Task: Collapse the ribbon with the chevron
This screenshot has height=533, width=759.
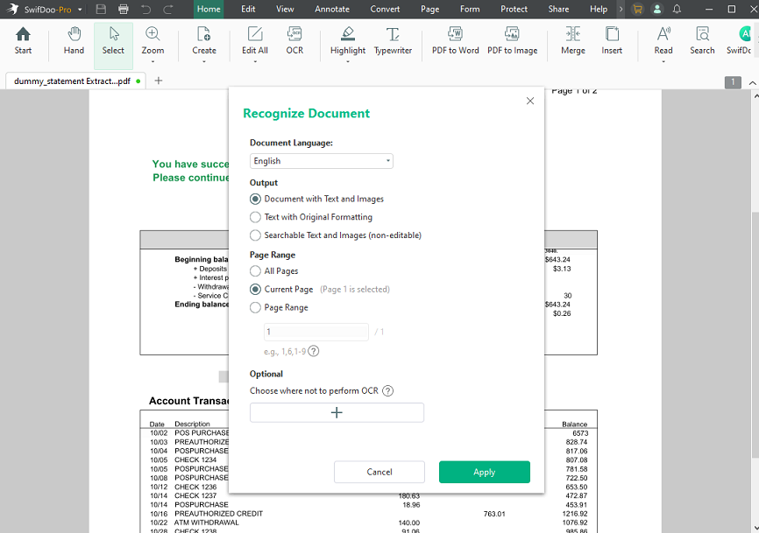Action: pos(752,83)
